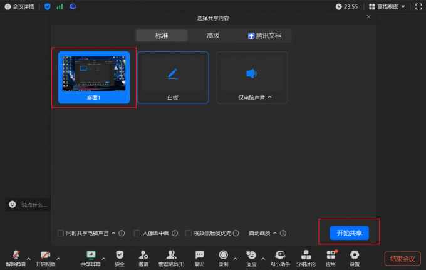The height and width of the screenshot is (270, 426).
Task: Enable 人像画中画 checkbox
Action: tap(137, 233)
